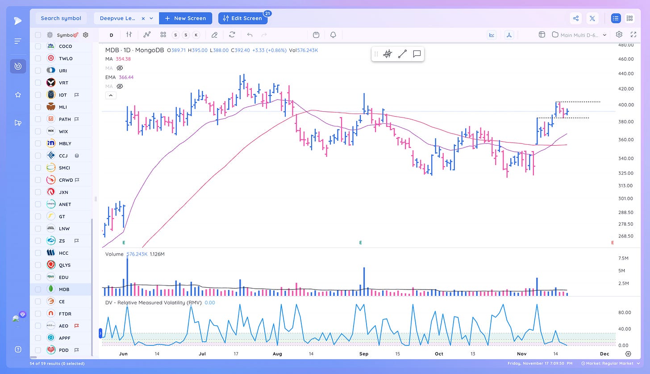Image resolution: width=650 pixels, height=374 pixels.
Task: Open the D timeframe selector
Action: coord(111,35)
